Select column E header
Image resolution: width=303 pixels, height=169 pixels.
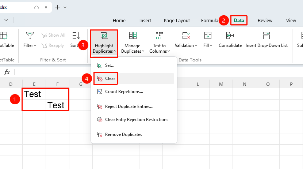tap(34, 84)
